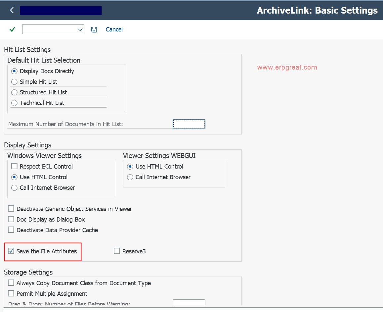Check Deactivate Generic Object Services in Viewer
The width and height of the screenshot is (383, 312).
click(x=11, y=209)
